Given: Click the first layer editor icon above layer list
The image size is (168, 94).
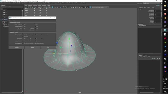Looking at the screenshot, I should (x=153, y=58).
